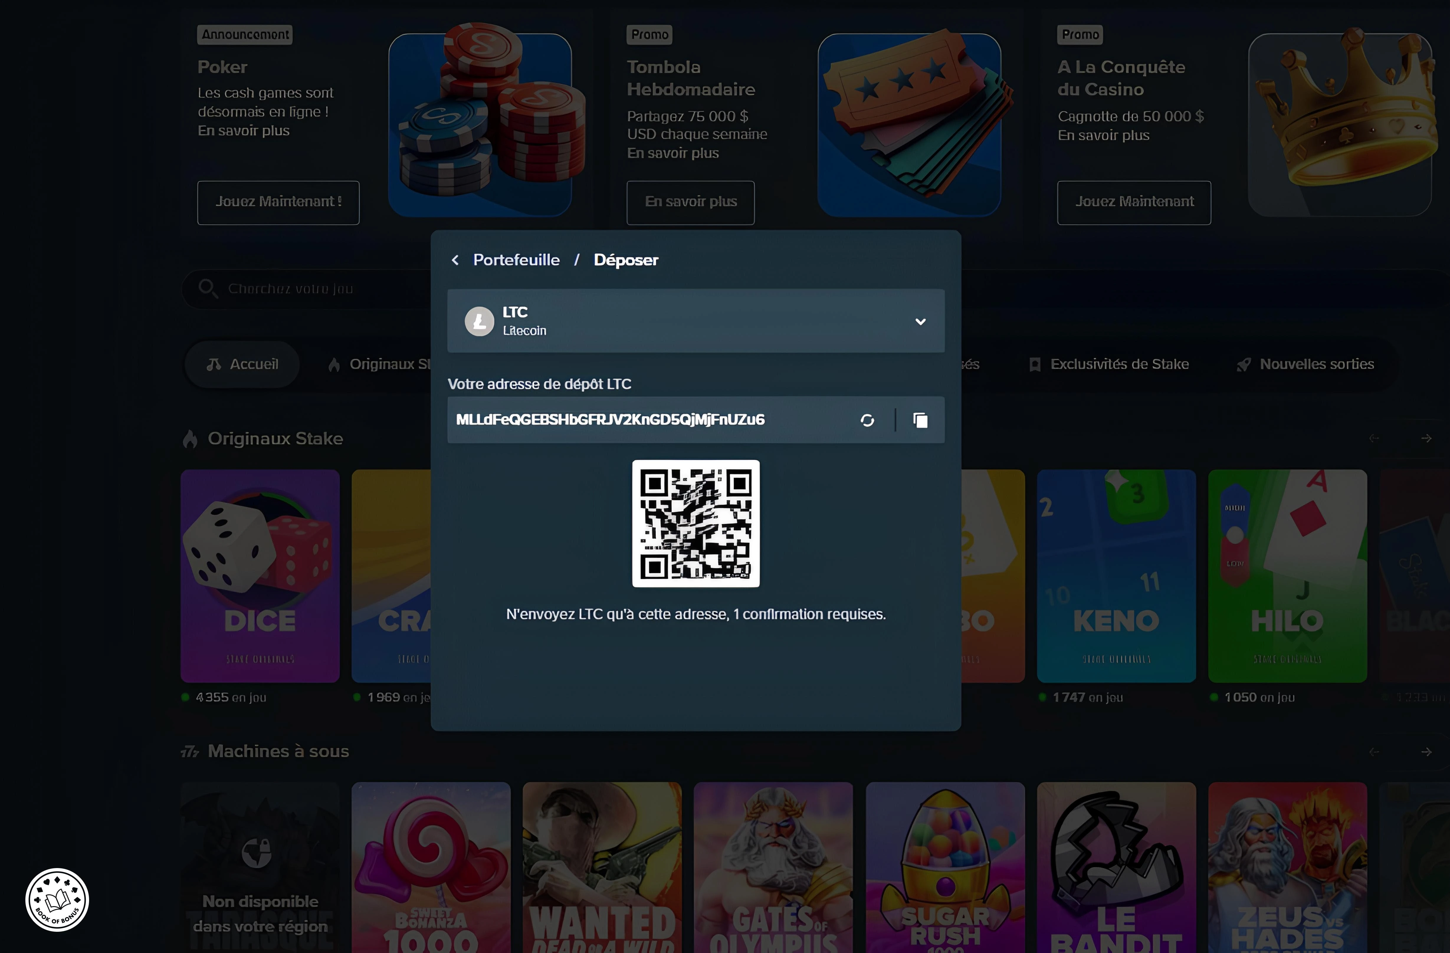1450x953 pixels.
Task: Click the slots icon beside Machines à sous
Action: click(x=190, y=752)
